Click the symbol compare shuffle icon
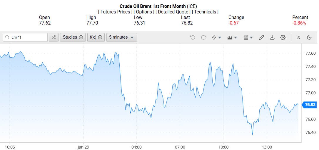The image size is (319, 150). (x=54, y=37)
